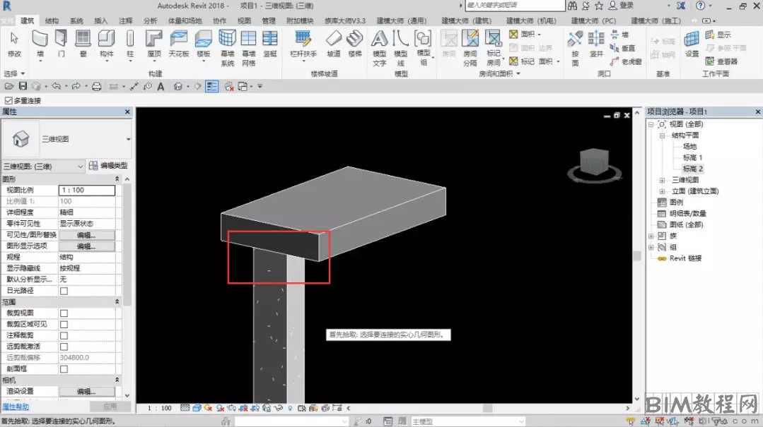The image size is (763, 427).
Task: Enable the 裁剪视图 checkbox
Action: click(x=64, y=313)
